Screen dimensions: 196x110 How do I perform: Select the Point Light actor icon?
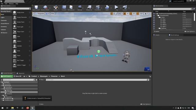pyautogui.click(x=14, y=27)
